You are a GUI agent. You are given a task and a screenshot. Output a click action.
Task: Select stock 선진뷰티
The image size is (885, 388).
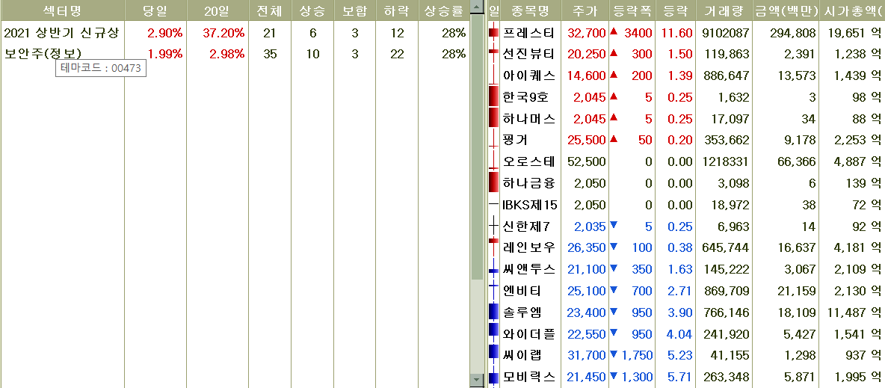529,55
